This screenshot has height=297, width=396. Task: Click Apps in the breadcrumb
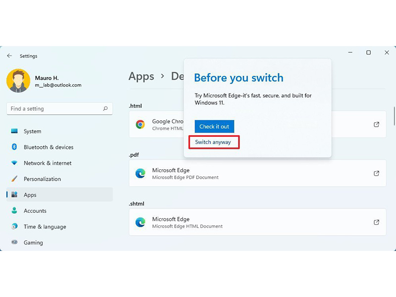pos(141,76)
